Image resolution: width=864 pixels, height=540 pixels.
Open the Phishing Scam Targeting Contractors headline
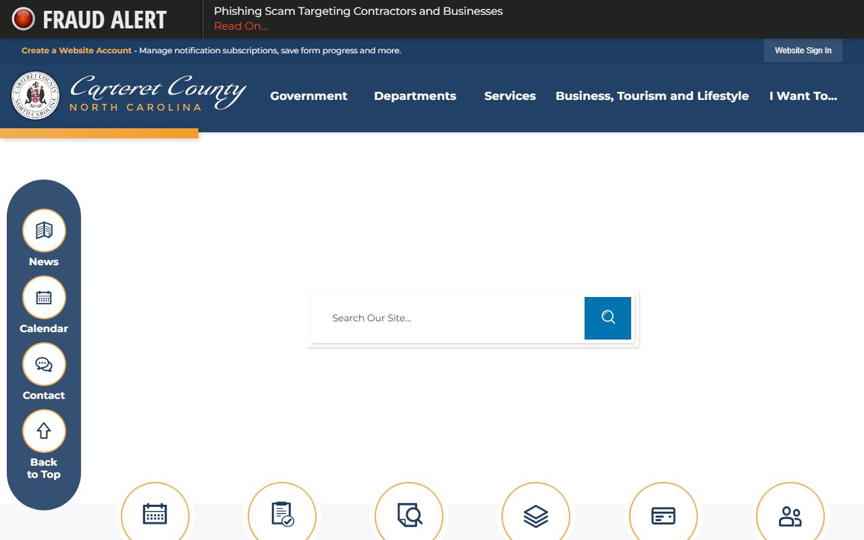pos(358,11)
